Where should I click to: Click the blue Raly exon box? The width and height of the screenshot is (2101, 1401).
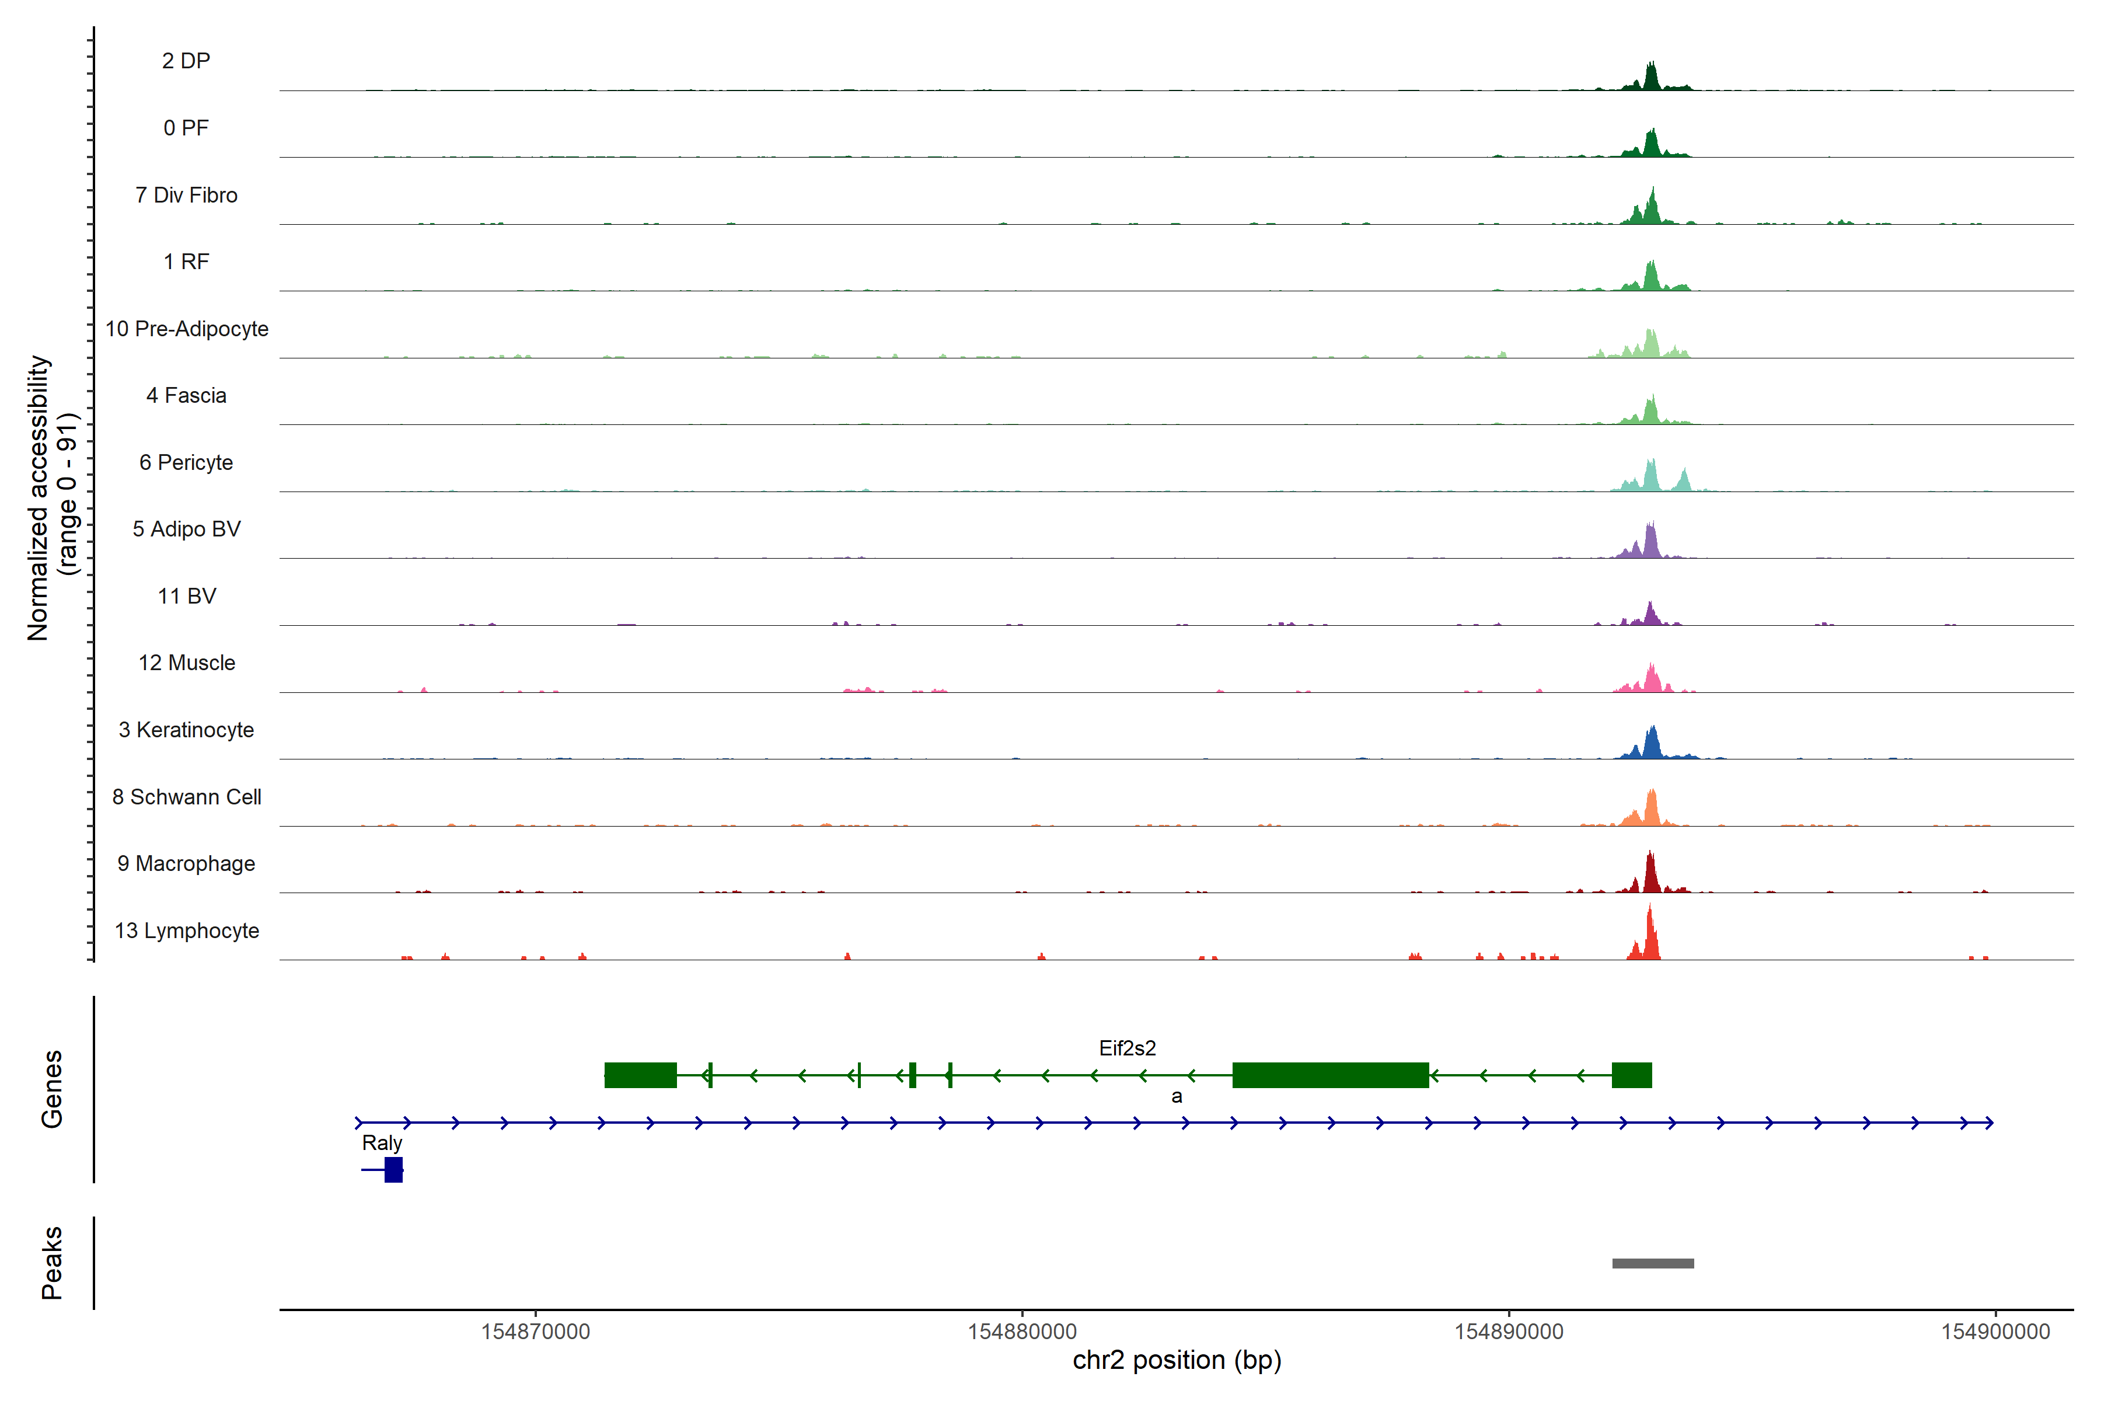393,1170
